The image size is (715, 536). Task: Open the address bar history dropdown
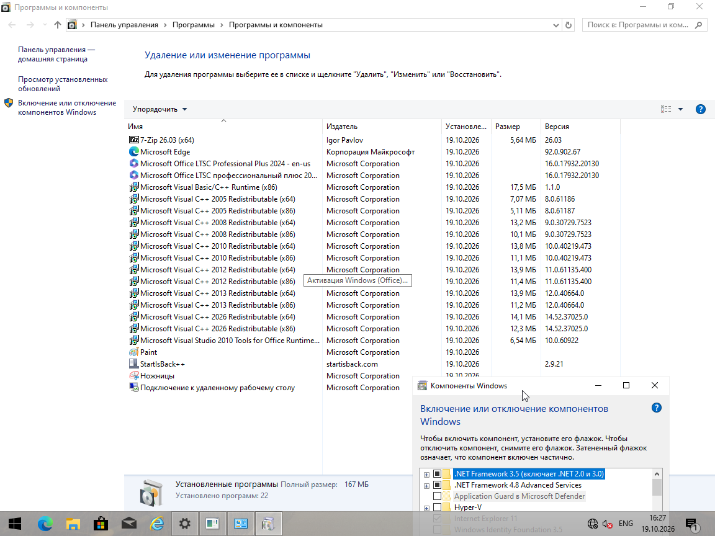(x=556, y=25)
